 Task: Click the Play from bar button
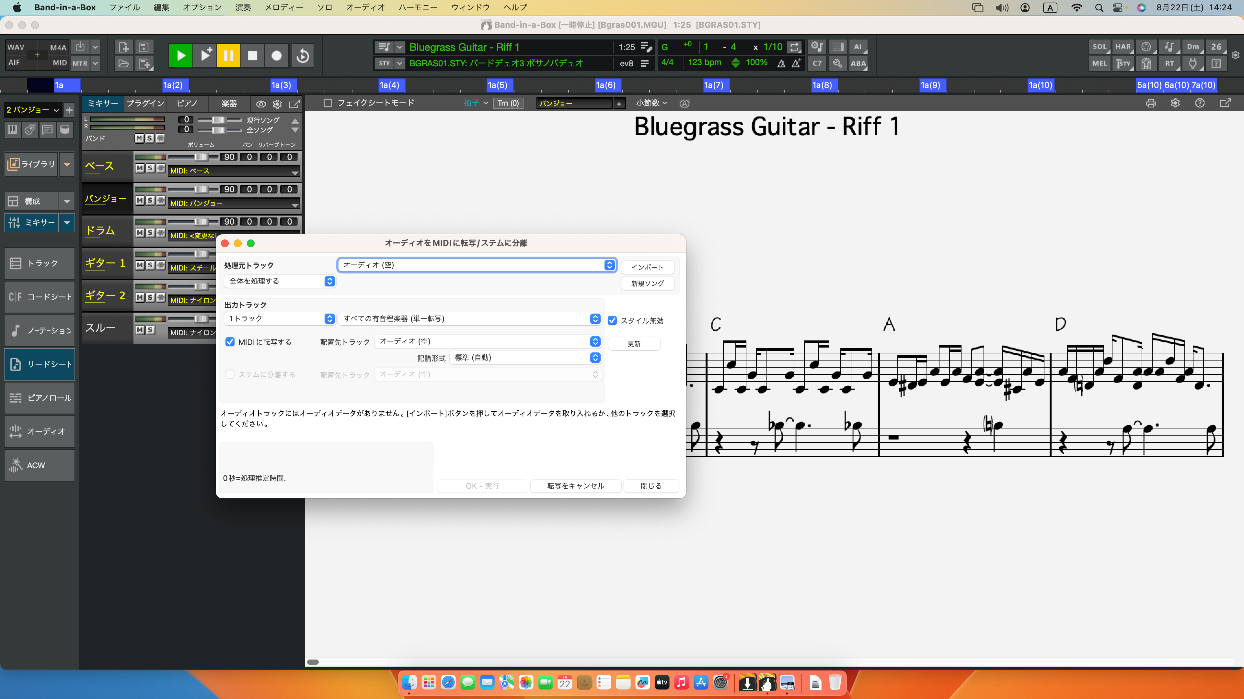click(x=205, y=55)
